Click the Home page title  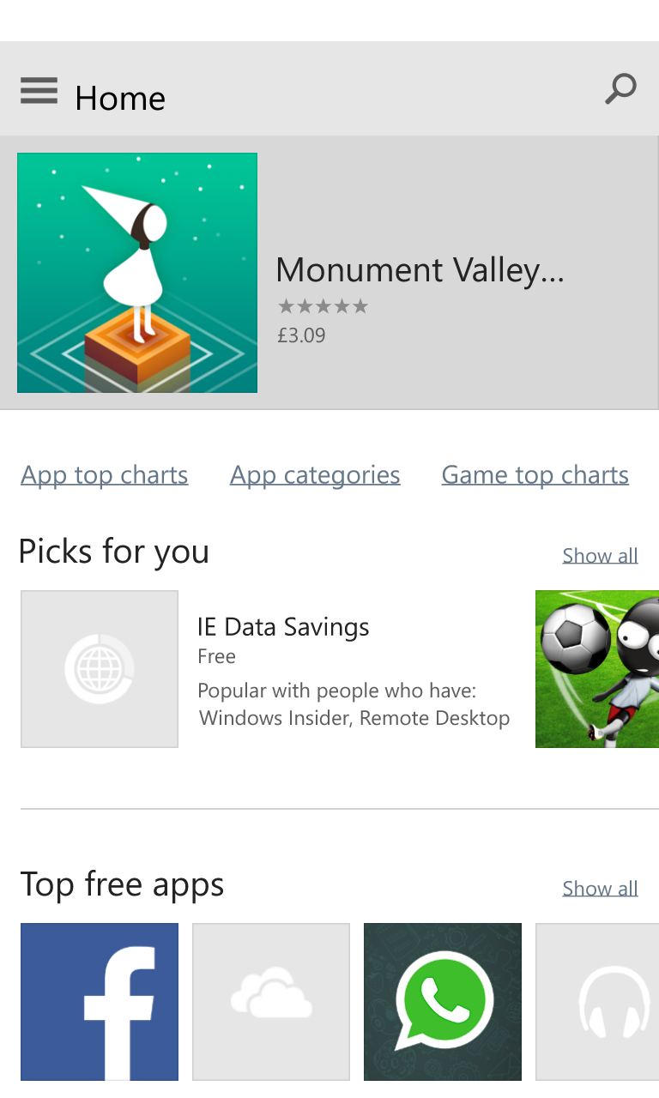120,98
